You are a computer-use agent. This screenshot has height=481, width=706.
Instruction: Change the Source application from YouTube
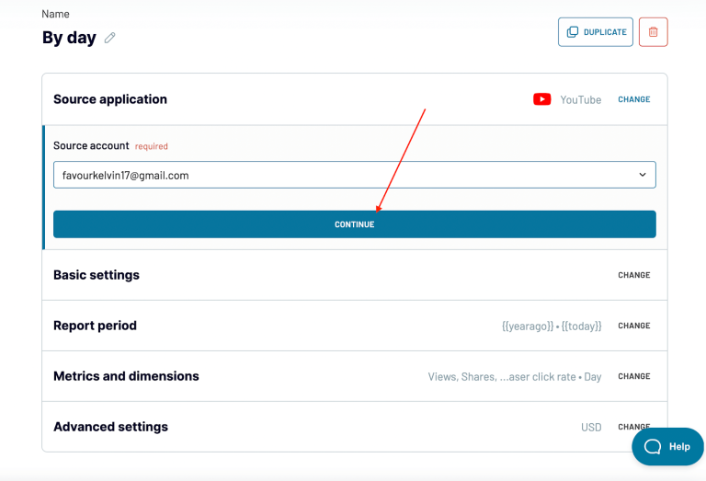633,99
